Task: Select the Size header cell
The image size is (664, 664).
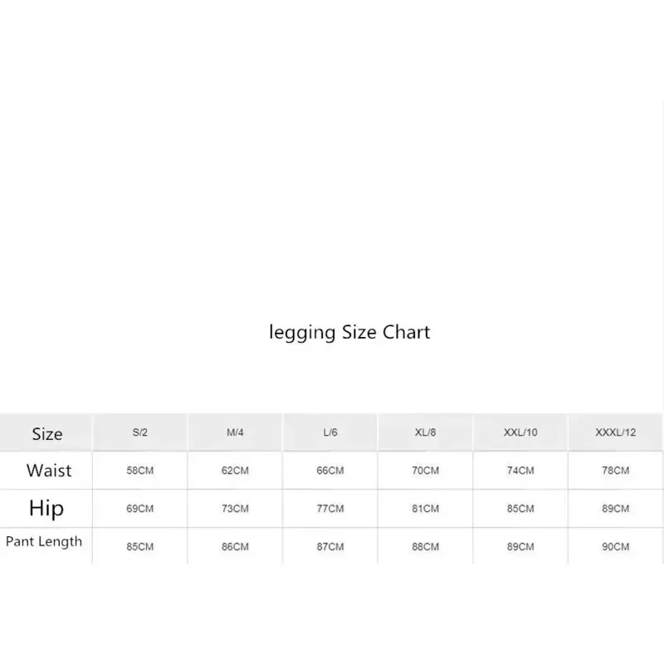Action: [x=47, y=433]
